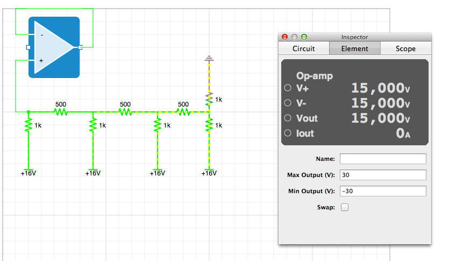
Task: Select the leftmost 1k vertical resistor
Action: pos(28,125)
